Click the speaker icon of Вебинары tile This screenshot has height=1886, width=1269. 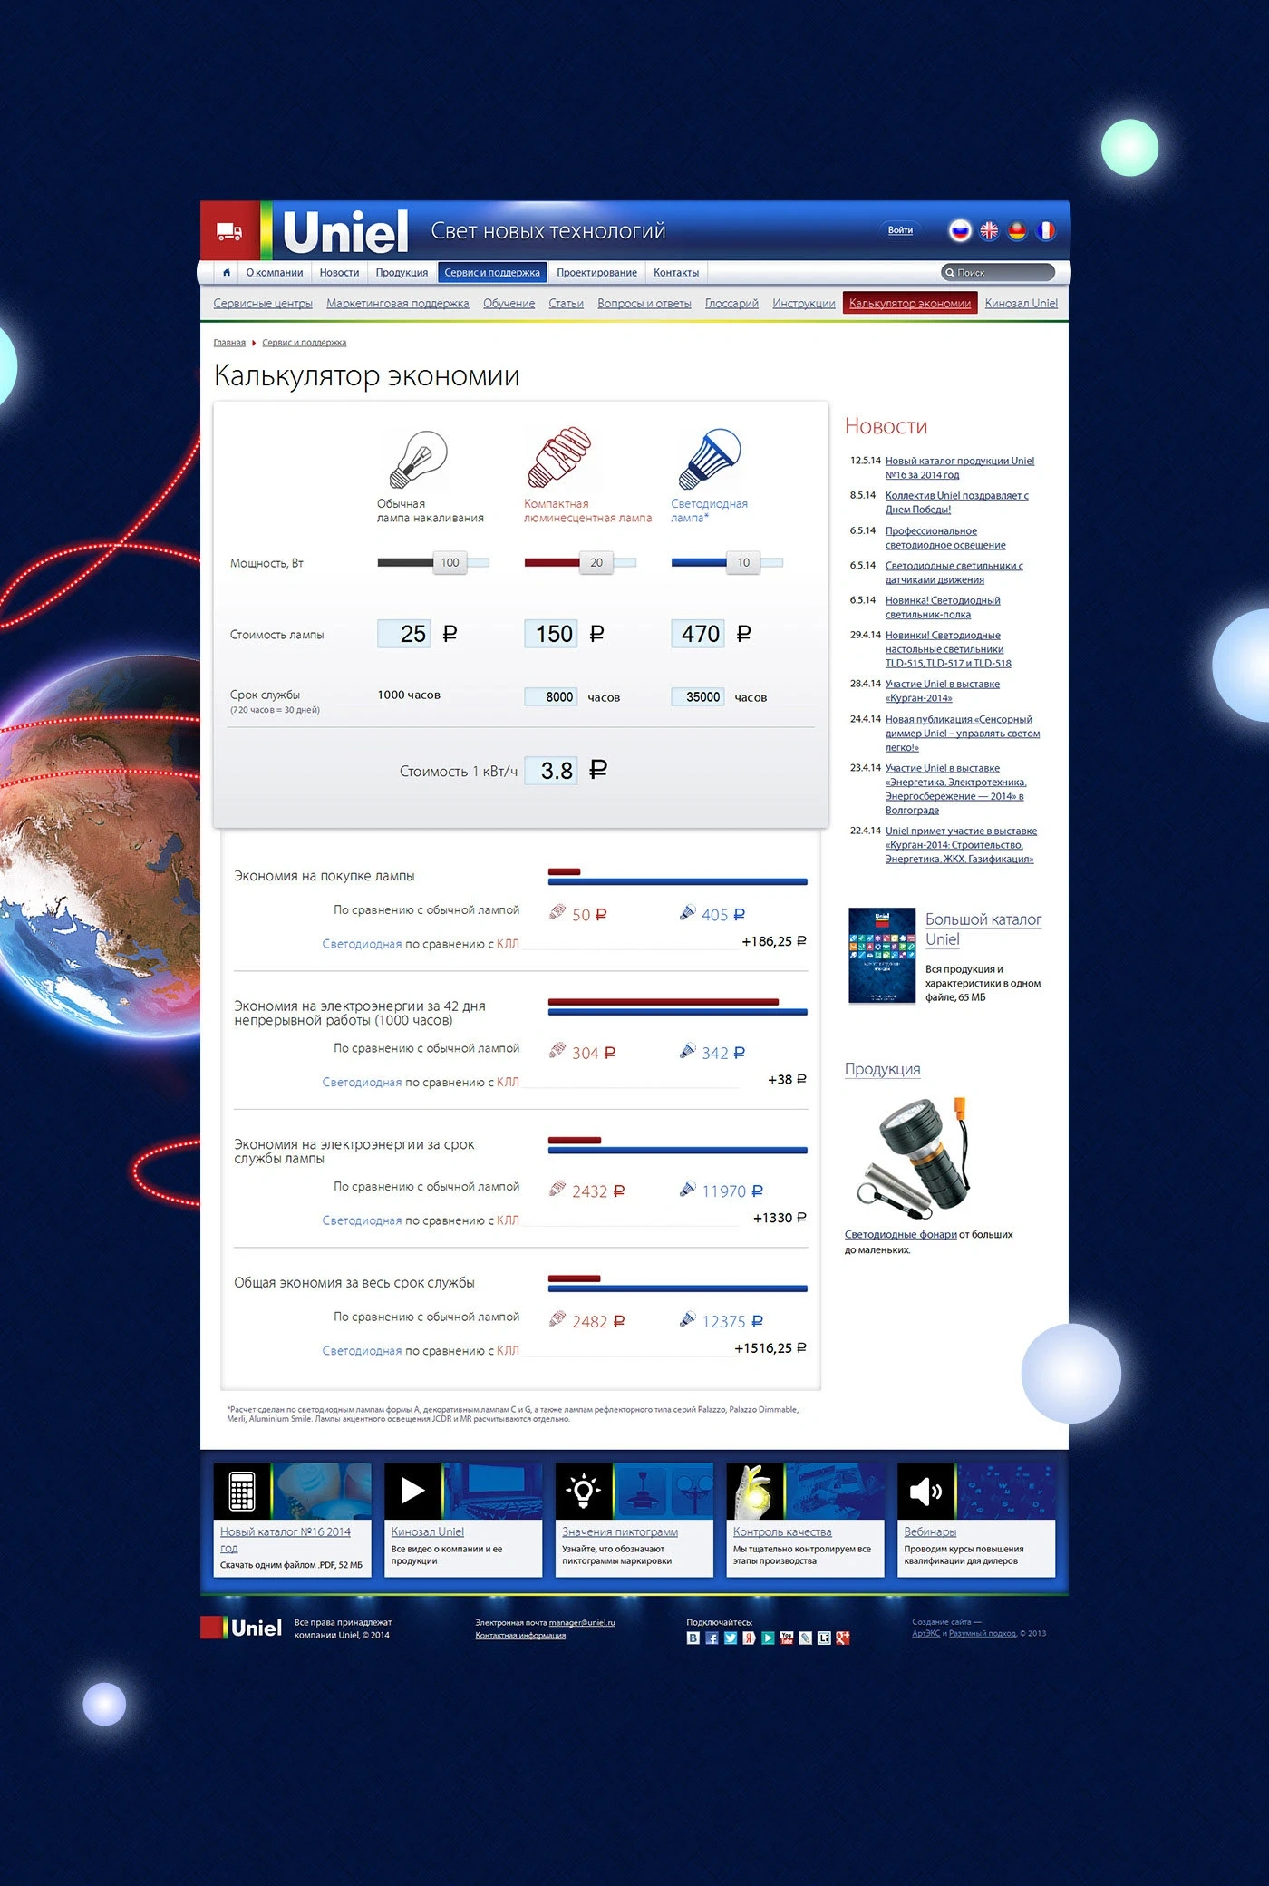(x=925, y=1491)
